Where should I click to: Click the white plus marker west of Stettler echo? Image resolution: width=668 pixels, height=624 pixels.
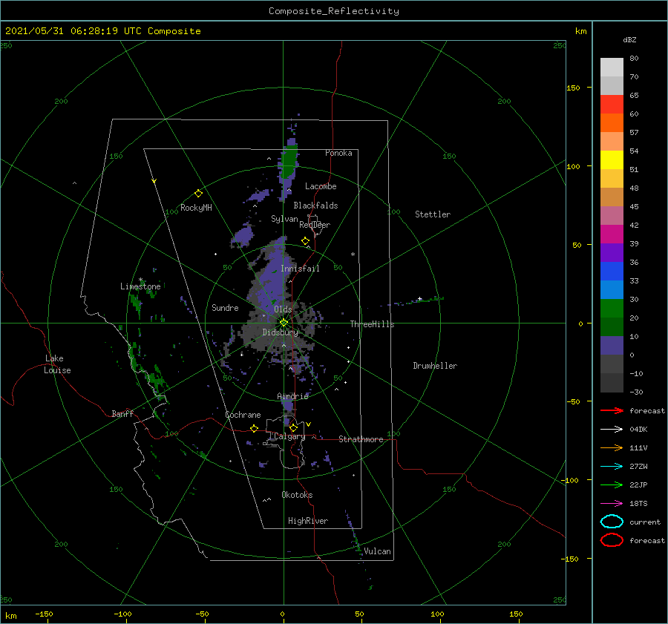[419, 298]
